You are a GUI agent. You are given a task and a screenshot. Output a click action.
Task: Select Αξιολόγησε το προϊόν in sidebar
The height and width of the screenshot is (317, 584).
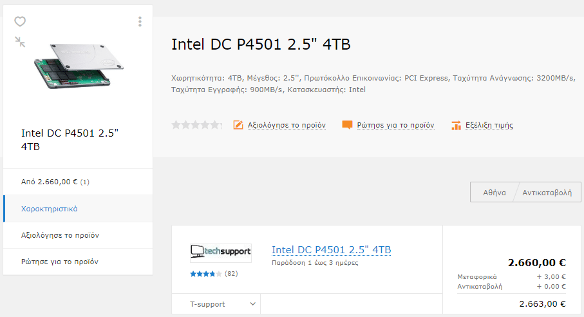point(78,235)
